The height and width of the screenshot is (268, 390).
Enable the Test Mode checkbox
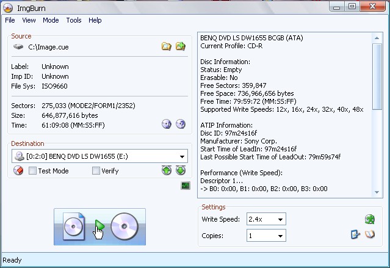tap(32, 171)
